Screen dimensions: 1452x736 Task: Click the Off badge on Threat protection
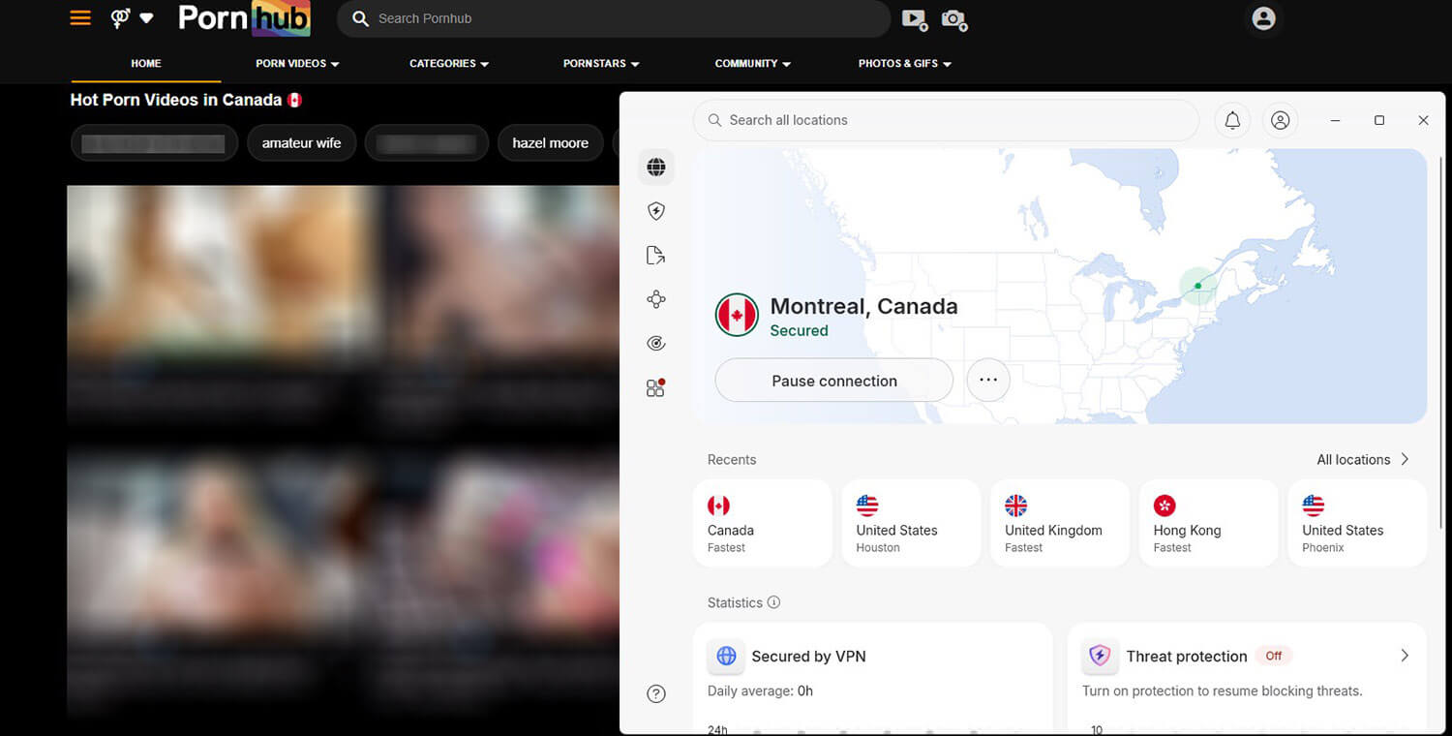tap(1274, 656)
